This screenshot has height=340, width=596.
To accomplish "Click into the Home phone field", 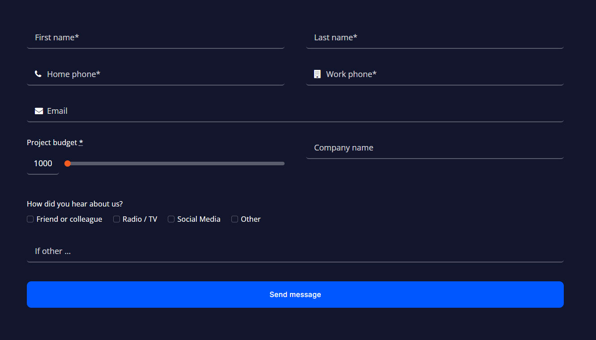I will pos(156,74).
